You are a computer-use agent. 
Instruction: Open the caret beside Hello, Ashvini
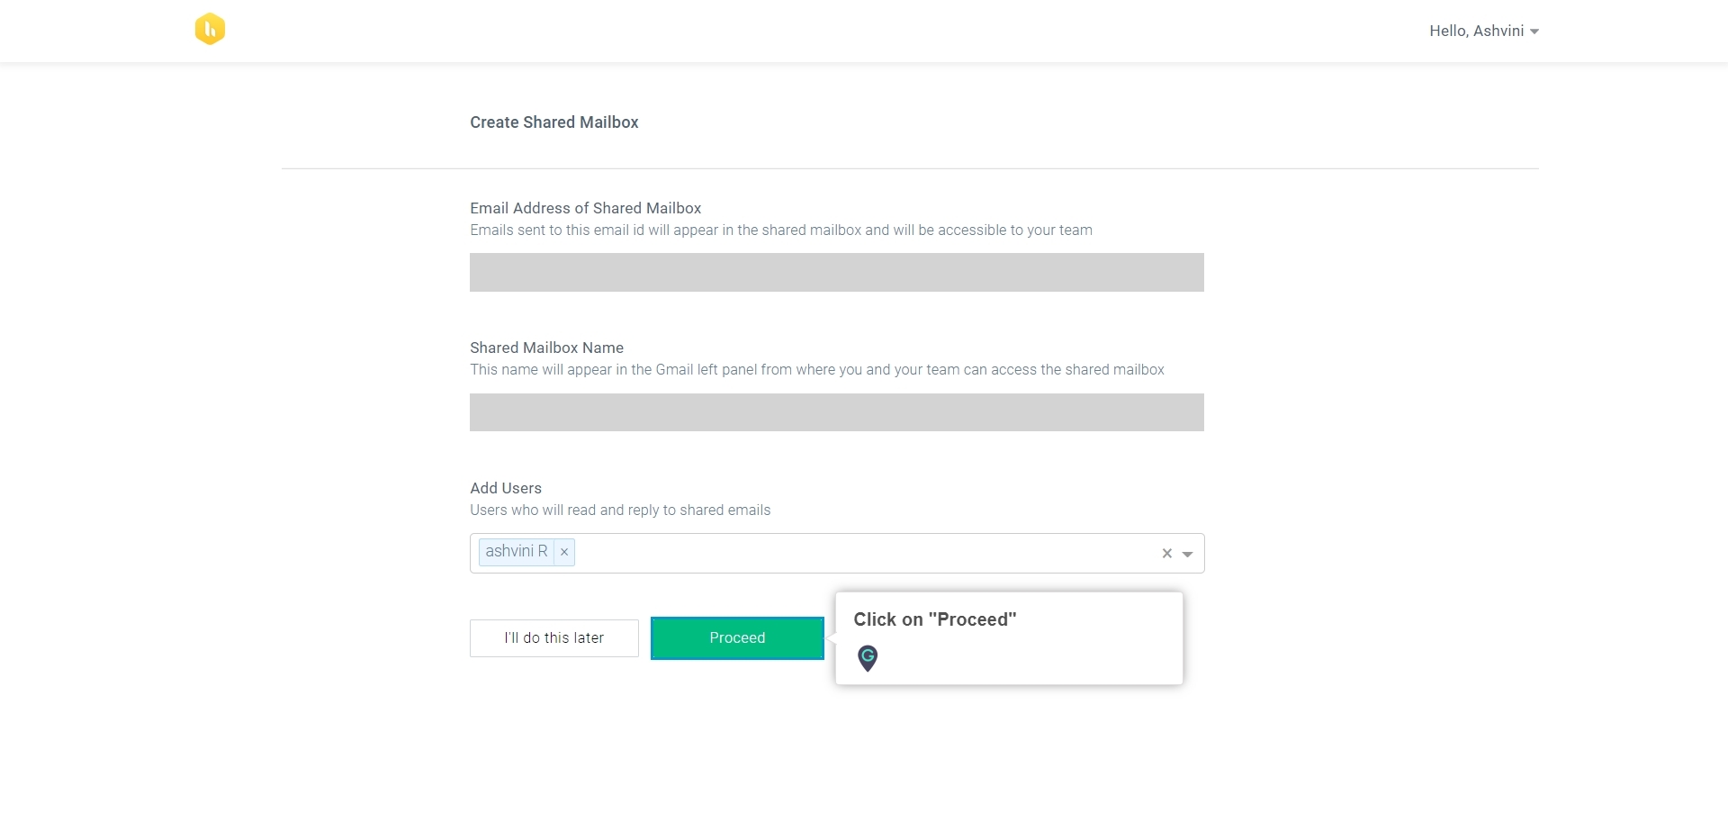[1534, 32]
